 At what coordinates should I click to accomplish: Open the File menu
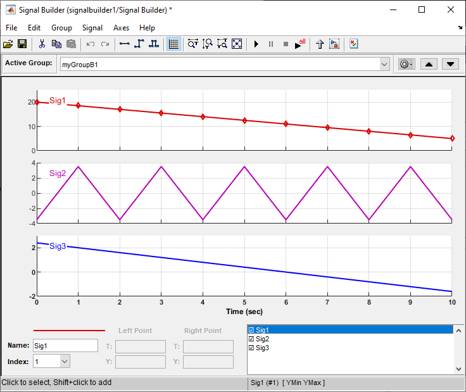[x=11, y=28]
